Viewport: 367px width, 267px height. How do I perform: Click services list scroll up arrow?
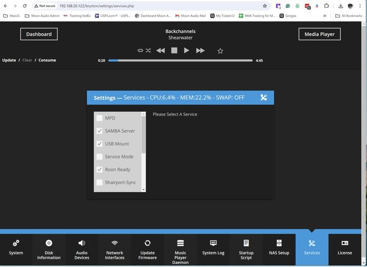pos(143,114)
